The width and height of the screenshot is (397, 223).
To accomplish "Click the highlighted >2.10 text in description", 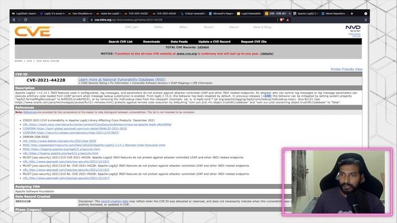I will tap(267, 96).
